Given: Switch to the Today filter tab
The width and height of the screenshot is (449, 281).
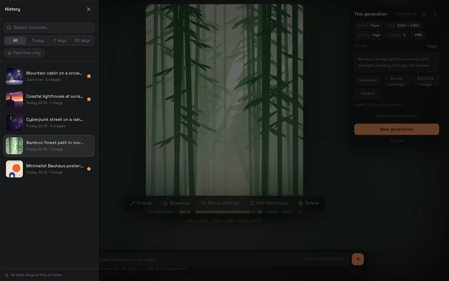Looking at the screenshot, I should [x=38, y=40].
